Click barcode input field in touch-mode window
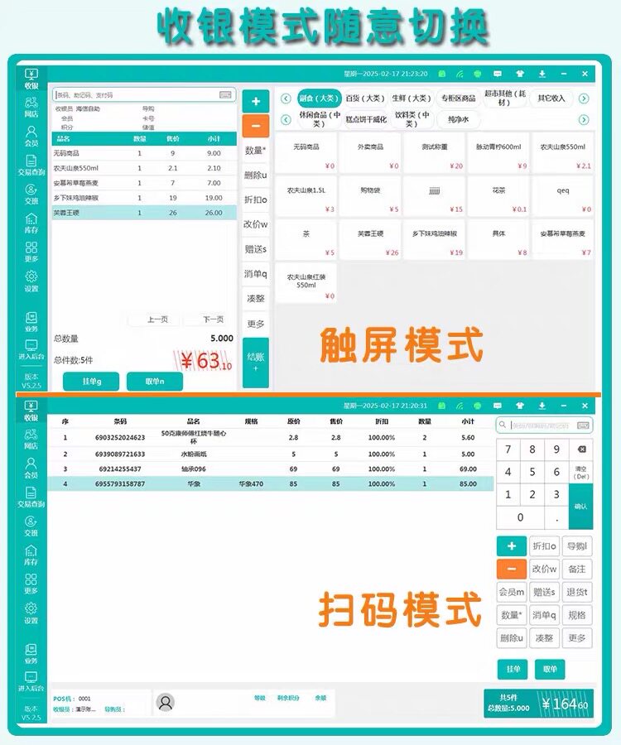Viewport: 621px width, 745px height. pyautogui.click(x=144, y=95)
